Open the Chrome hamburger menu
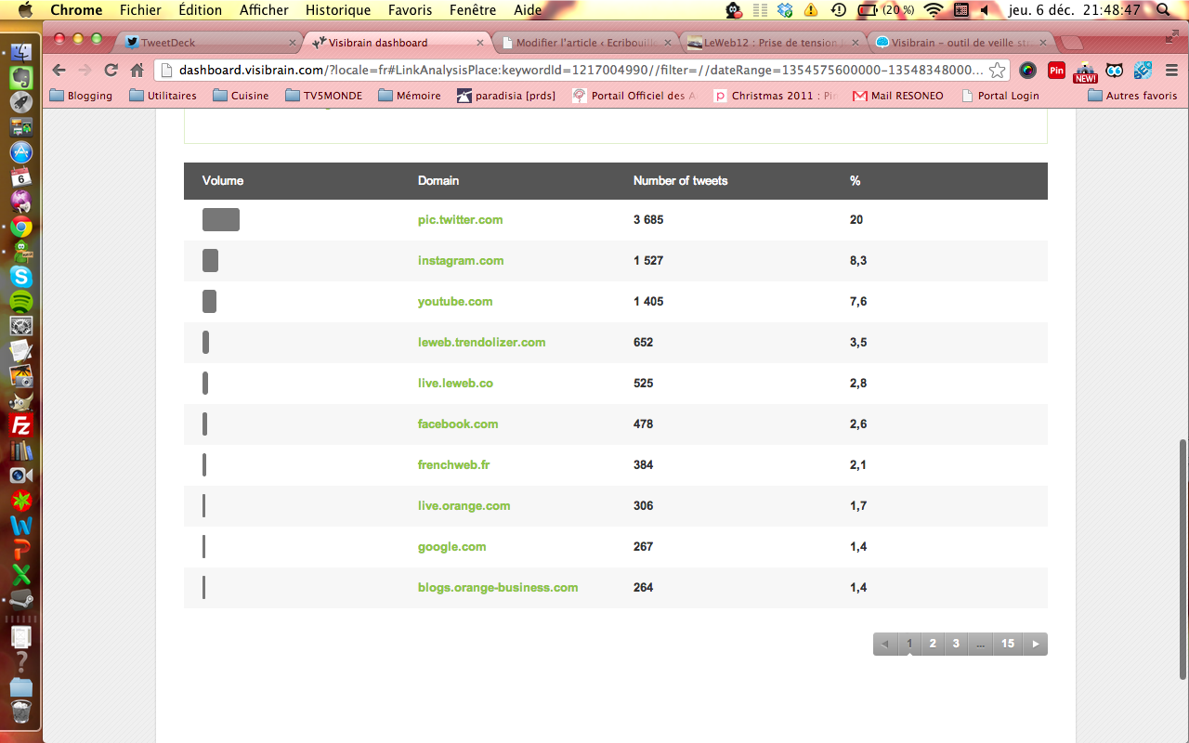Screen dimensions: 1189x743 1170,70
